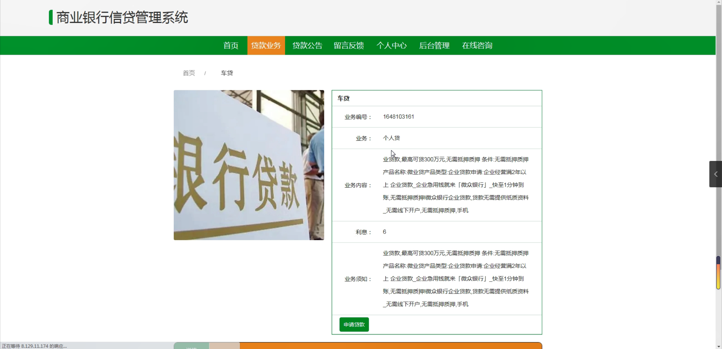Go to 首页 in navigation bar

231,45
